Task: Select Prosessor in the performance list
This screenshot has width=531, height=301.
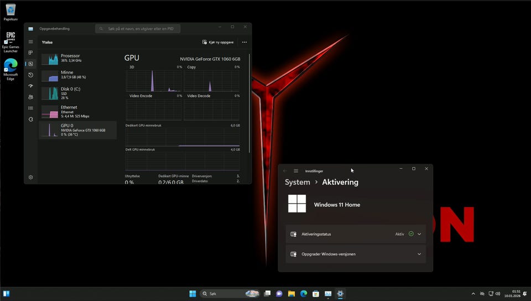Action: click(x=78, y=58)
